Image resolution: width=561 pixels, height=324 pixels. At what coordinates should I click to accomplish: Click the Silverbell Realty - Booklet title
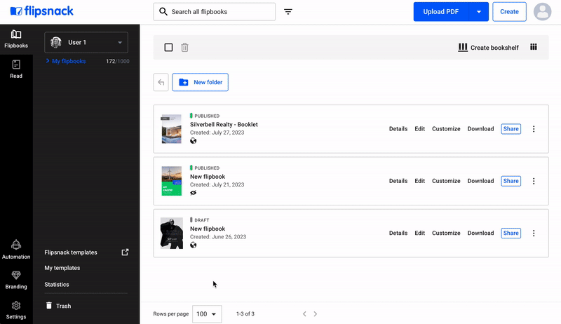tap(224, 124)
